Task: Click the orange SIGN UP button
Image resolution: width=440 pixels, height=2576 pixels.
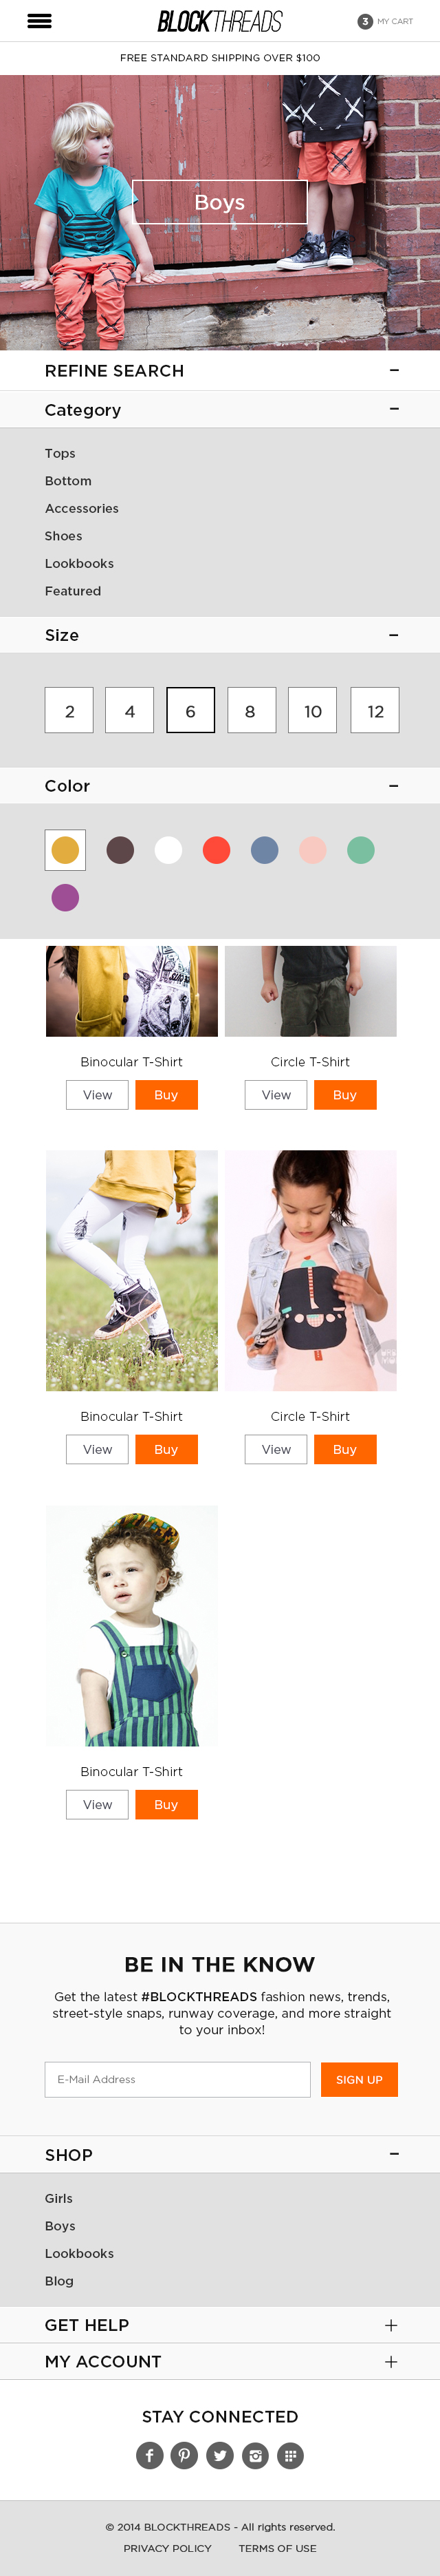Action: click(x=359, y=2079)
